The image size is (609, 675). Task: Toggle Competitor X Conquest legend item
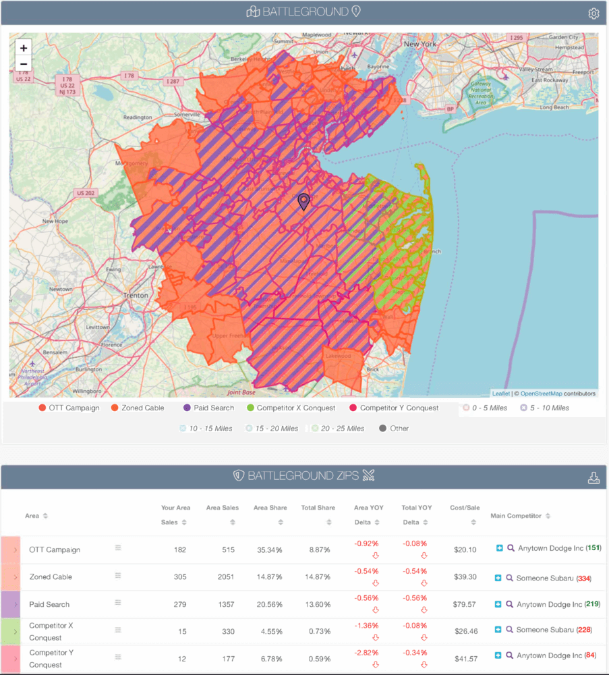pyautogui.click(x=291, y=408)
